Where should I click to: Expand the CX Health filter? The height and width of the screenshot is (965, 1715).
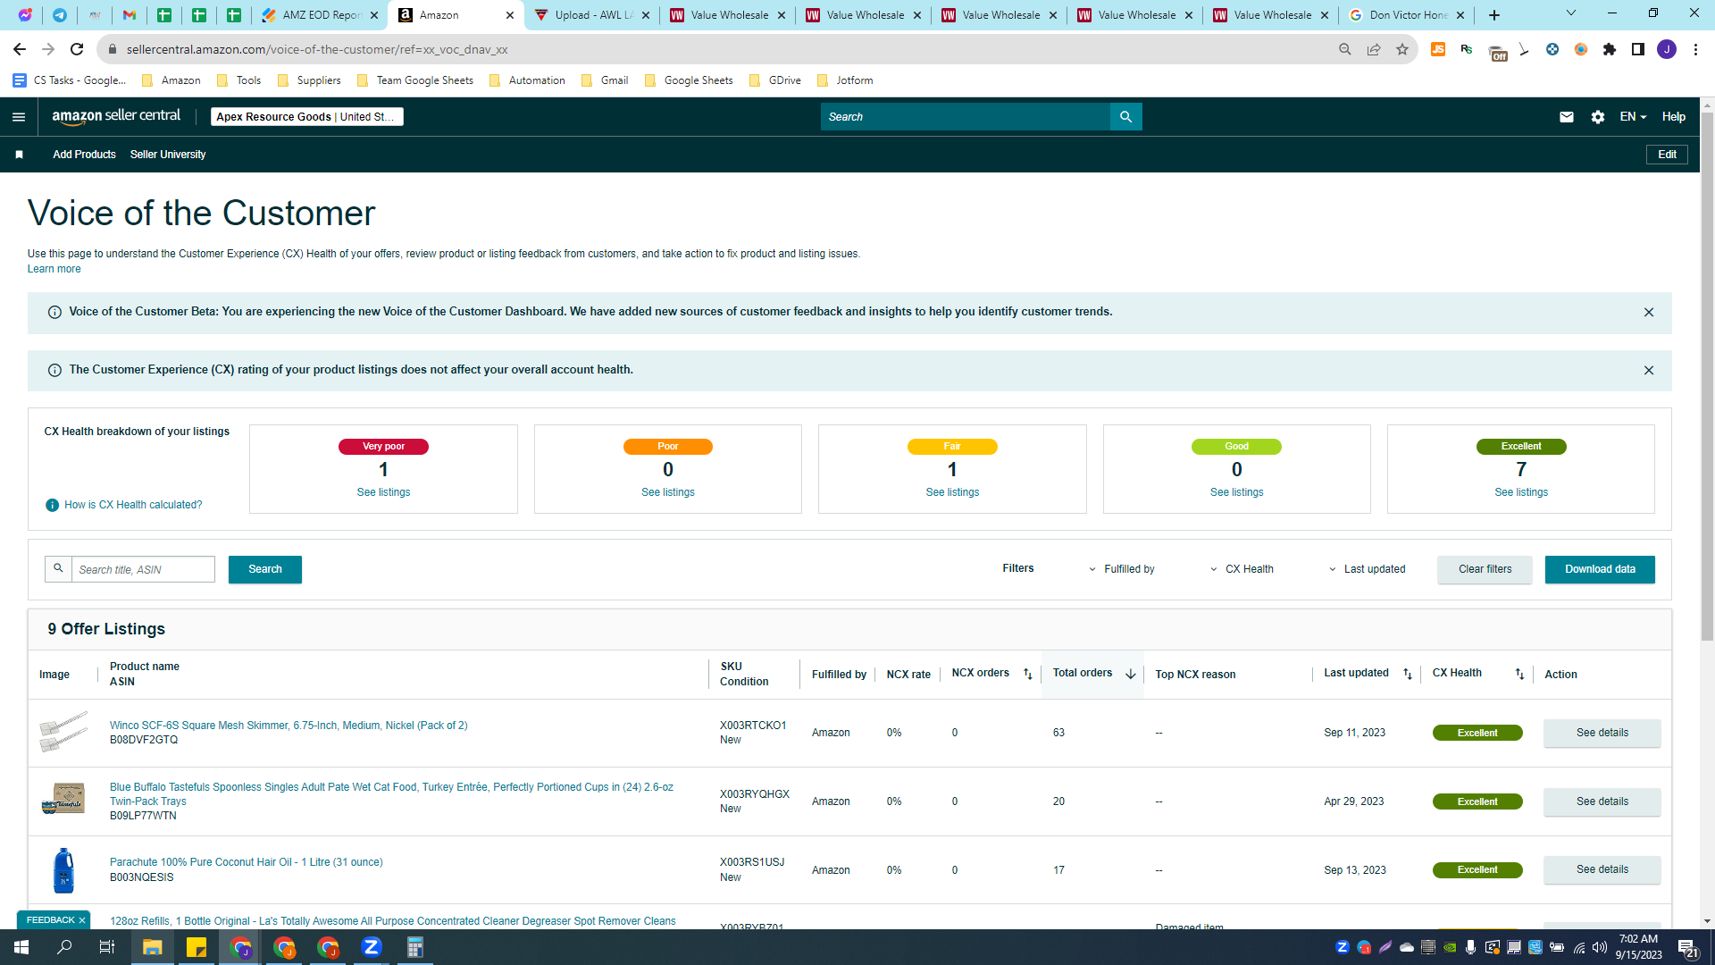(1242, 569)
